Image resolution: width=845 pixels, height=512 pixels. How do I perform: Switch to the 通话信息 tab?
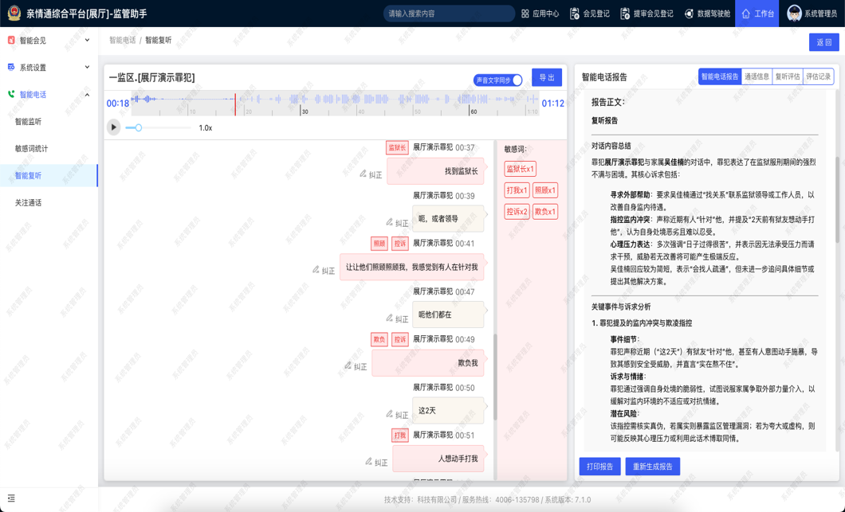click(757, 76)
